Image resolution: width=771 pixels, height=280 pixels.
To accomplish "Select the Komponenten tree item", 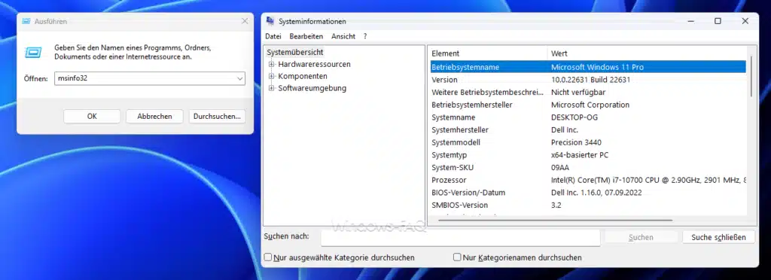I will pos(303,76).
